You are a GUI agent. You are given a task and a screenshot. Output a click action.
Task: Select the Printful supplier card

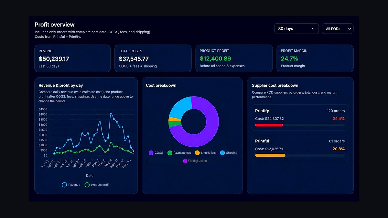tap(300, 148)
